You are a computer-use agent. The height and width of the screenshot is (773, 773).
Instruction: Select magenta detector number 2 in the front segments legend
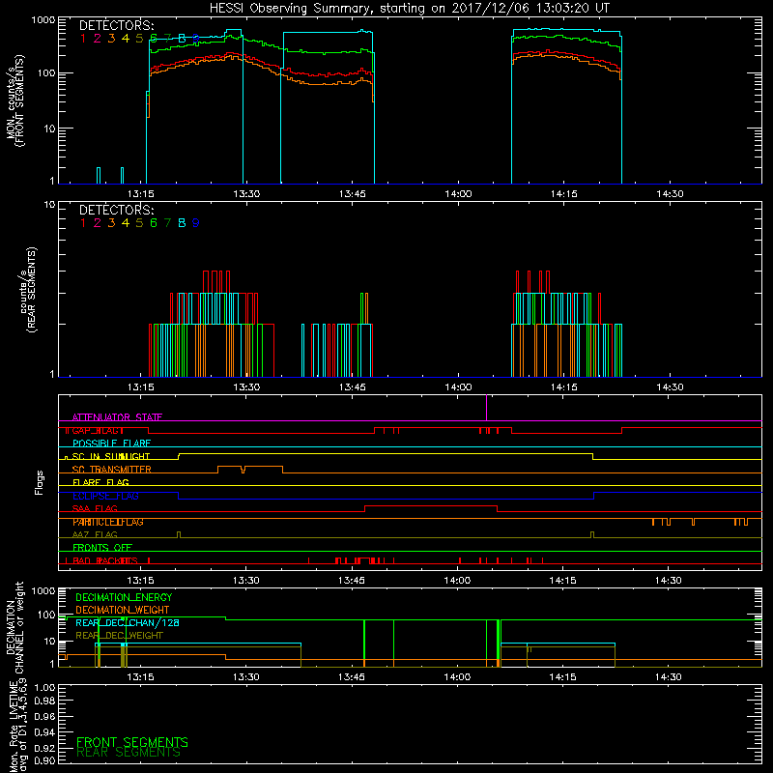coord(98,39)
